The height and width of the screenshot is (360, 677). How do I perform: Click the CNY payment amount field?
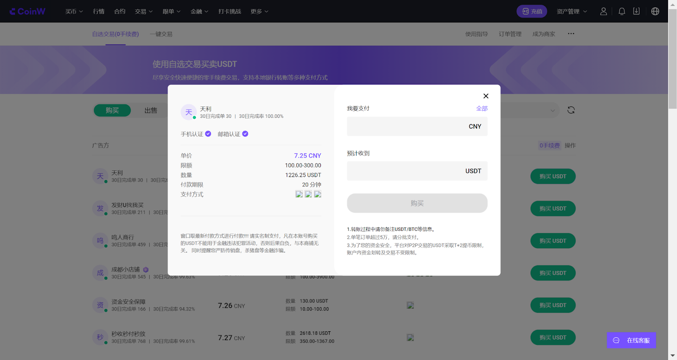pos(417,126)
